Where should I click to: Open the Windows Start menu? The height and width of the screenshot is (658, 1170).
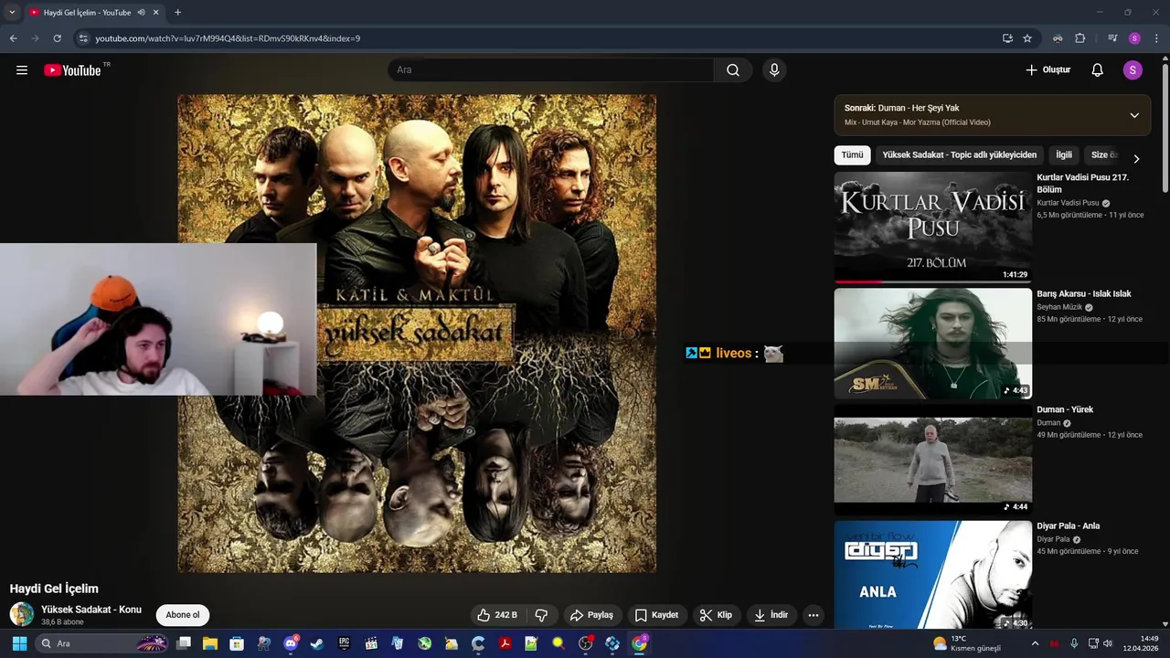(x=19, y=643)
